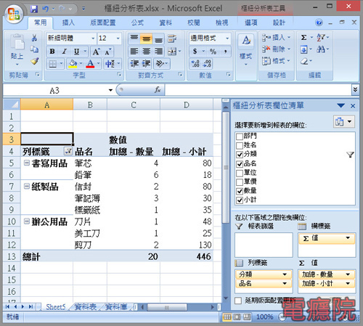Viewport: 363px width, 326px height.
Task: Open Find and Select binoculars
Action: coord(321,49)
